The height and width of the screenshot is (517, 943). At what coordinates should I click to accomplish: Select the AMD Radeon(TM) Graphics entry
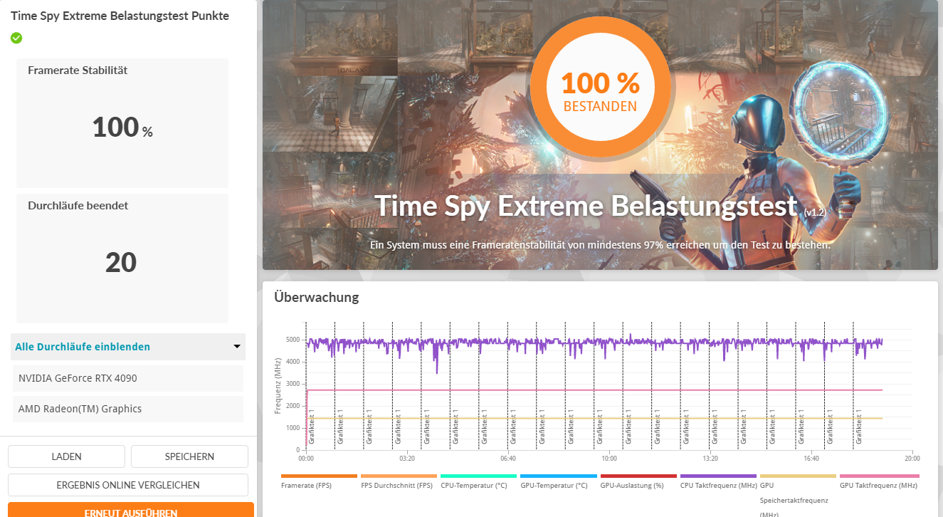[128, 409]
